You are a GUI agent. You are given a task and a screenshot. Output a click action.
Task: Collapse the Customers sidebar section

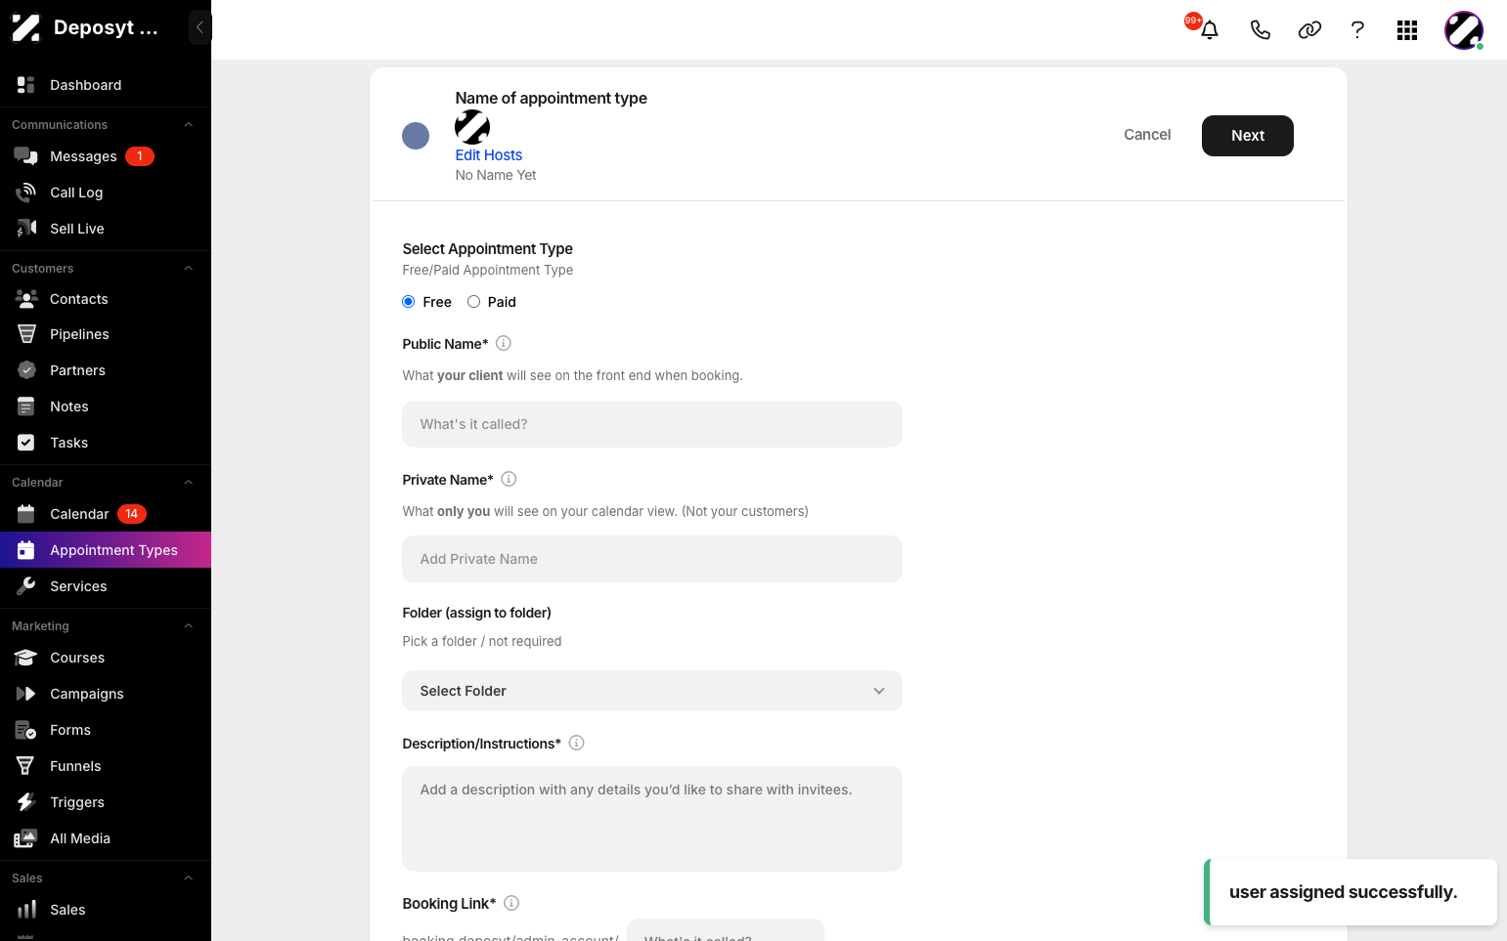pos(189,269)
